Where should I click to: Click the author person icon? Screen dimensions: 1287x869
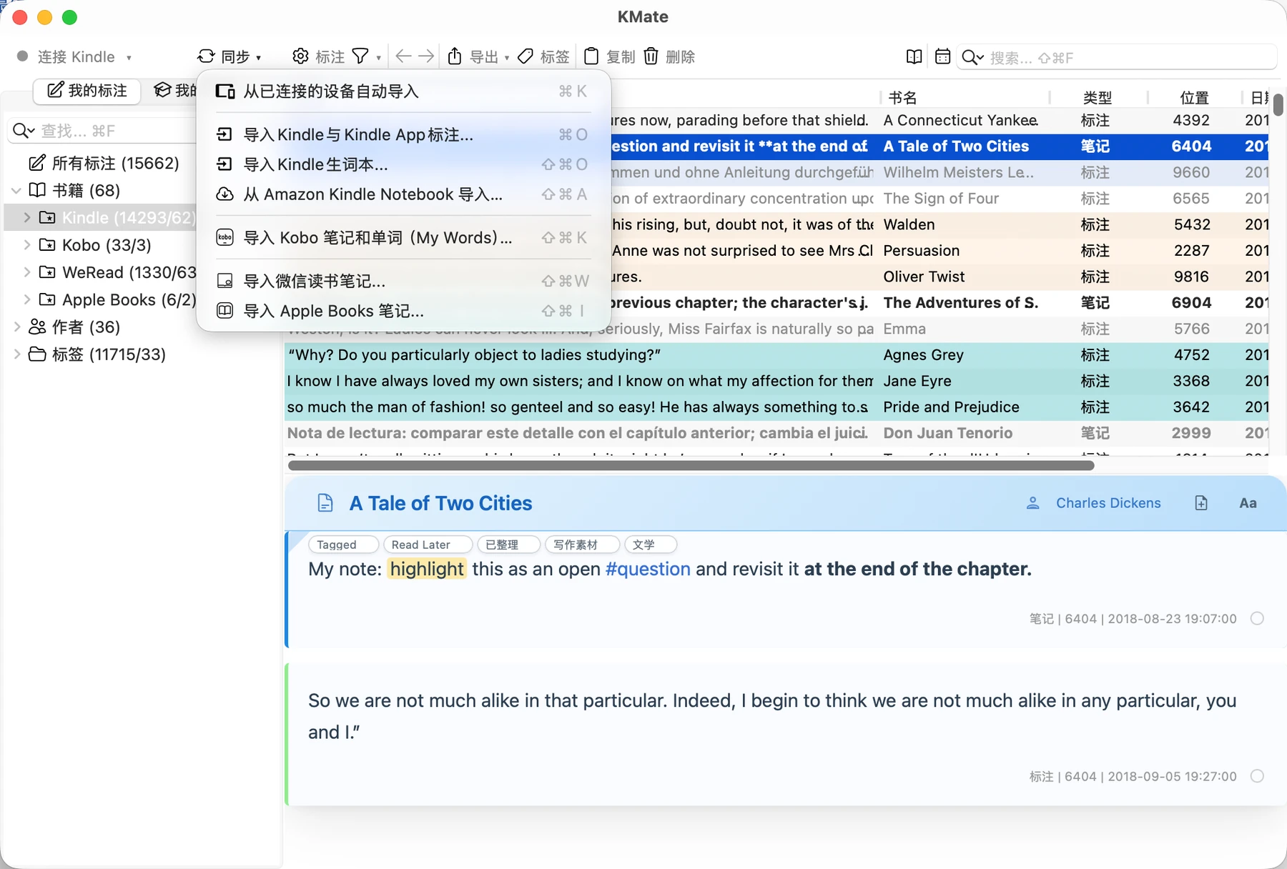coord(1032,503)
